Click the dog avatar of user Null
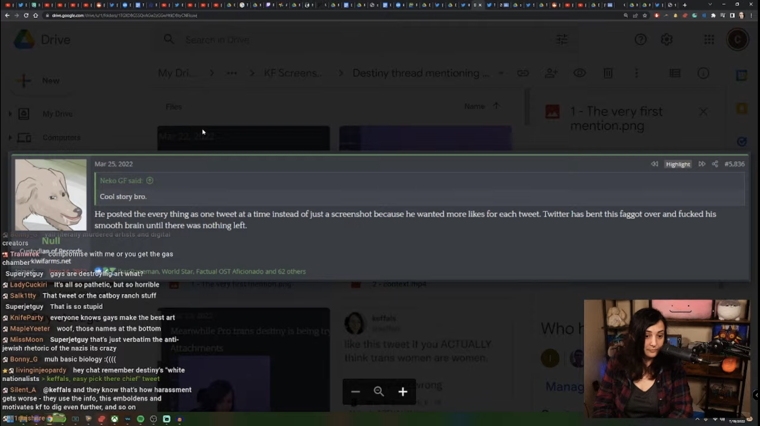This screenshot has height=426, width=760. tap(51, 195)
